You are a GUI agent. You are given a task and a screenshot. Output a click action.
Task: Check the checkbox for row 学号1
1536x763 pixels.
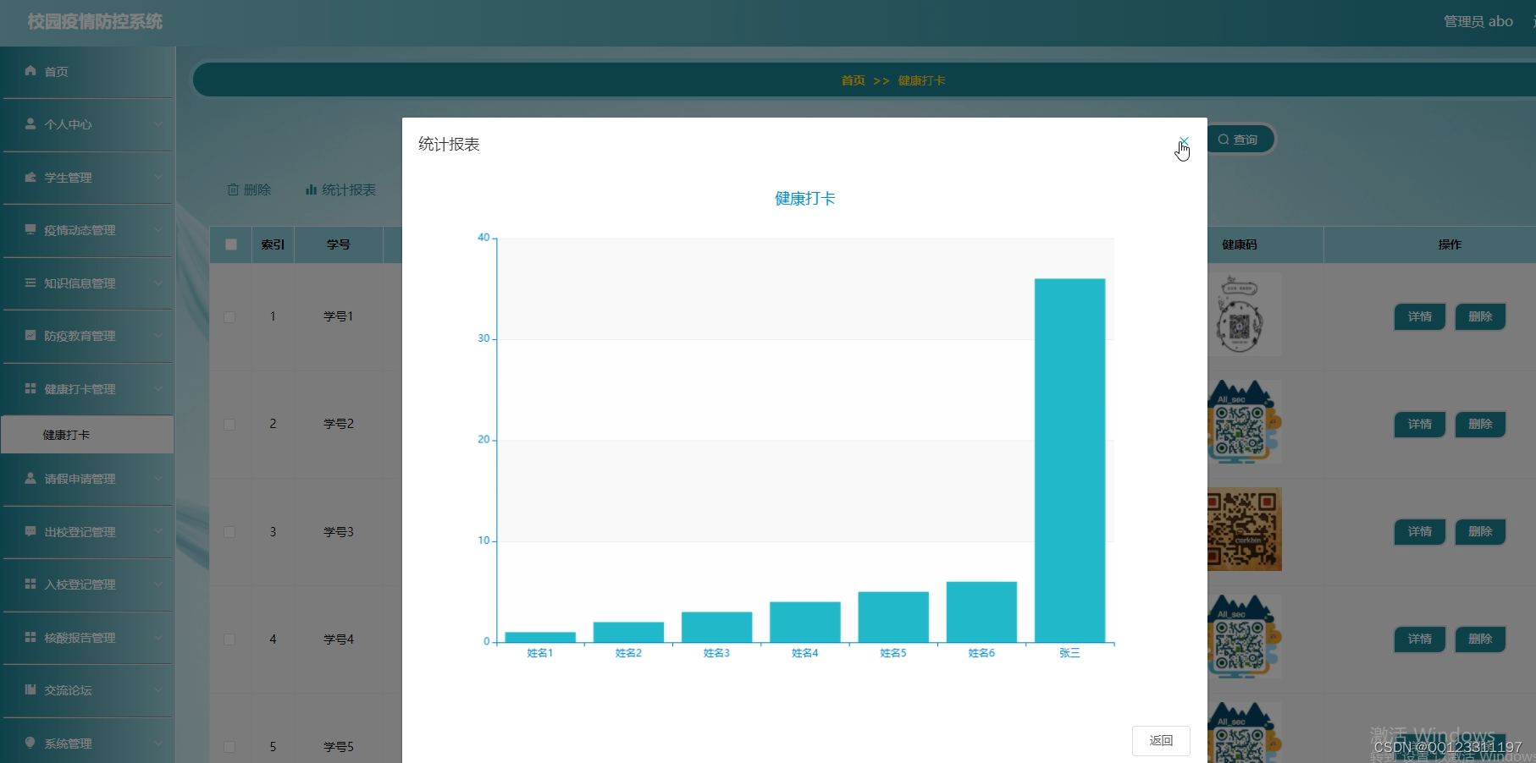pyautogui.click(x=229, y=316)
